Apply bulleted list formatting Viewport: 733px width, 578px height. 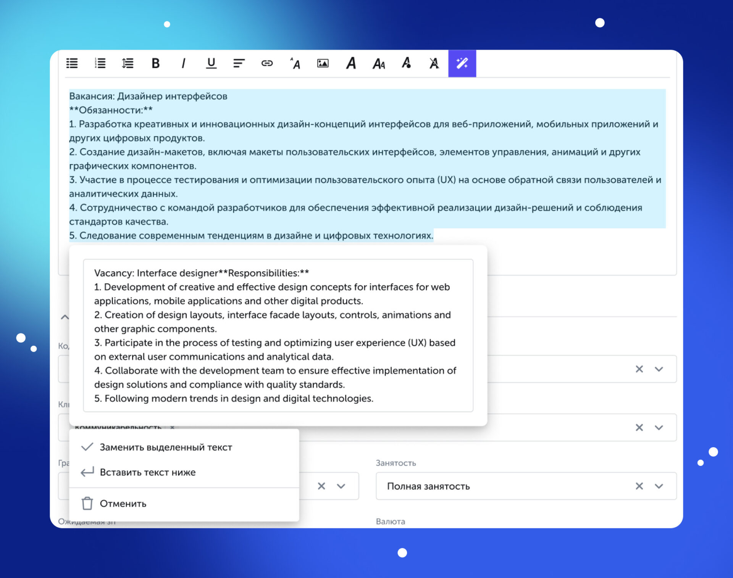pyautogui.click(x=72, y=63)
